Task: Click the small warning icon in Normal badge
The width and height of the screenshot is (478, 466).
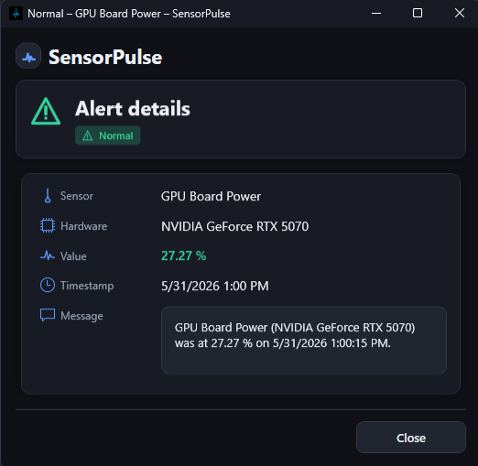Action: (x=88, y=135)
